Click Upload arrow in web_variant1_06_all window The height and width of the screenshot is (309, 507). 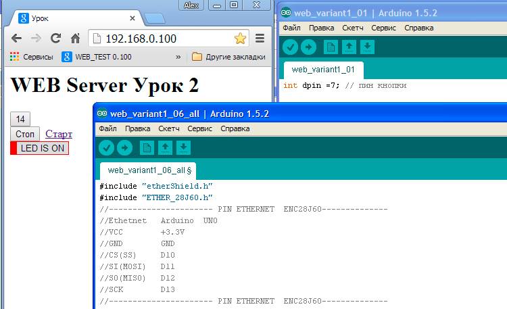tap(124, 148)
